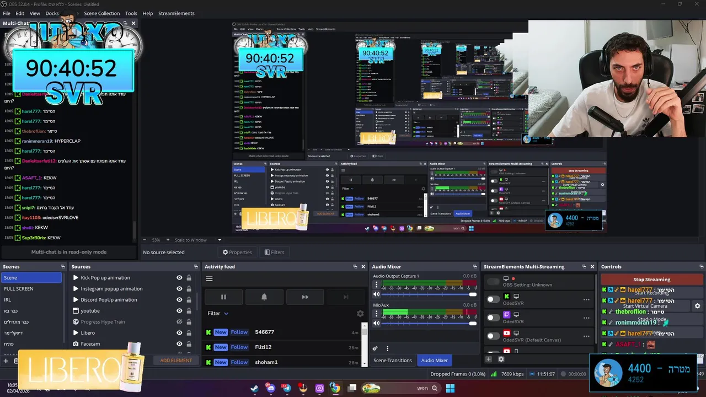The height and width of the screenshot is (397, 706).
Task: Enable Kick OdedSVR streaming toggle
Action: click(493, 299)
